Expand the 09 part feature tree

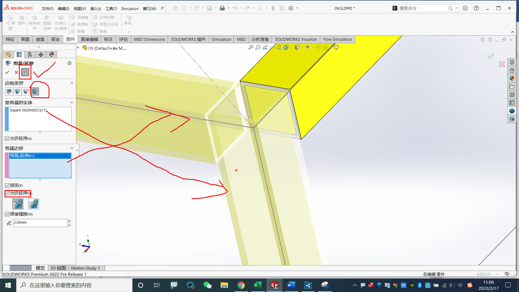(x=78, y=48)
